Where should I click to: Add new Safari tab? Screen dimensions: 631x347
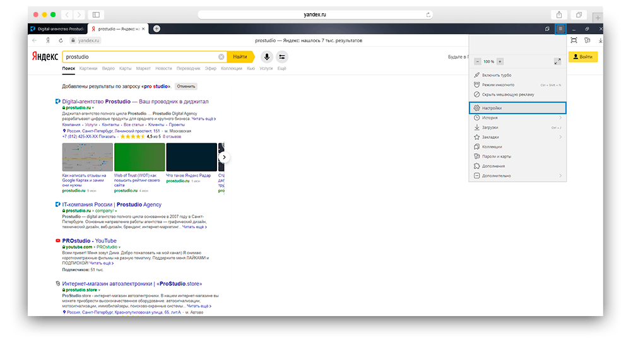598,18
